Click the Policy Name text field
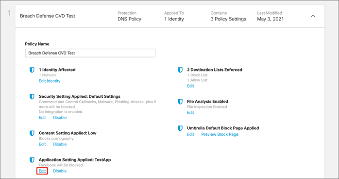The height and width of the screenshot is (179, 339). [90, 53]
